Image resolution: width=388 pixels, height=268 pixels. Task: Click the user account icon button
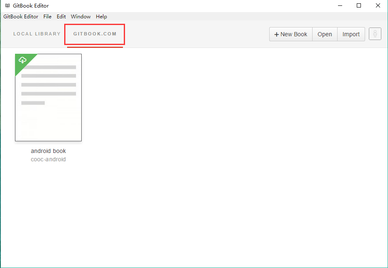click(375, 34)
